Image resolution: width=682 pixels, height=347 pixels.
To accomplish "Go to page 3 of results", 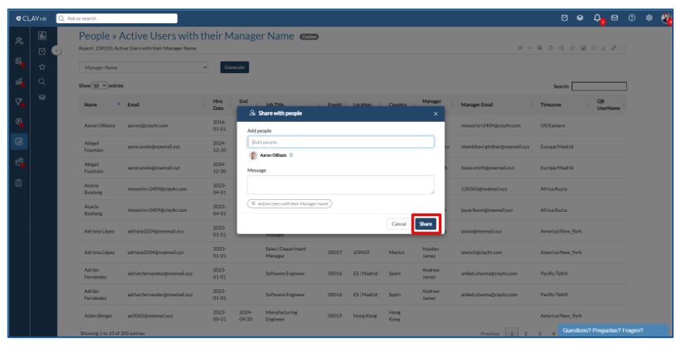I will tap(539, 334).
